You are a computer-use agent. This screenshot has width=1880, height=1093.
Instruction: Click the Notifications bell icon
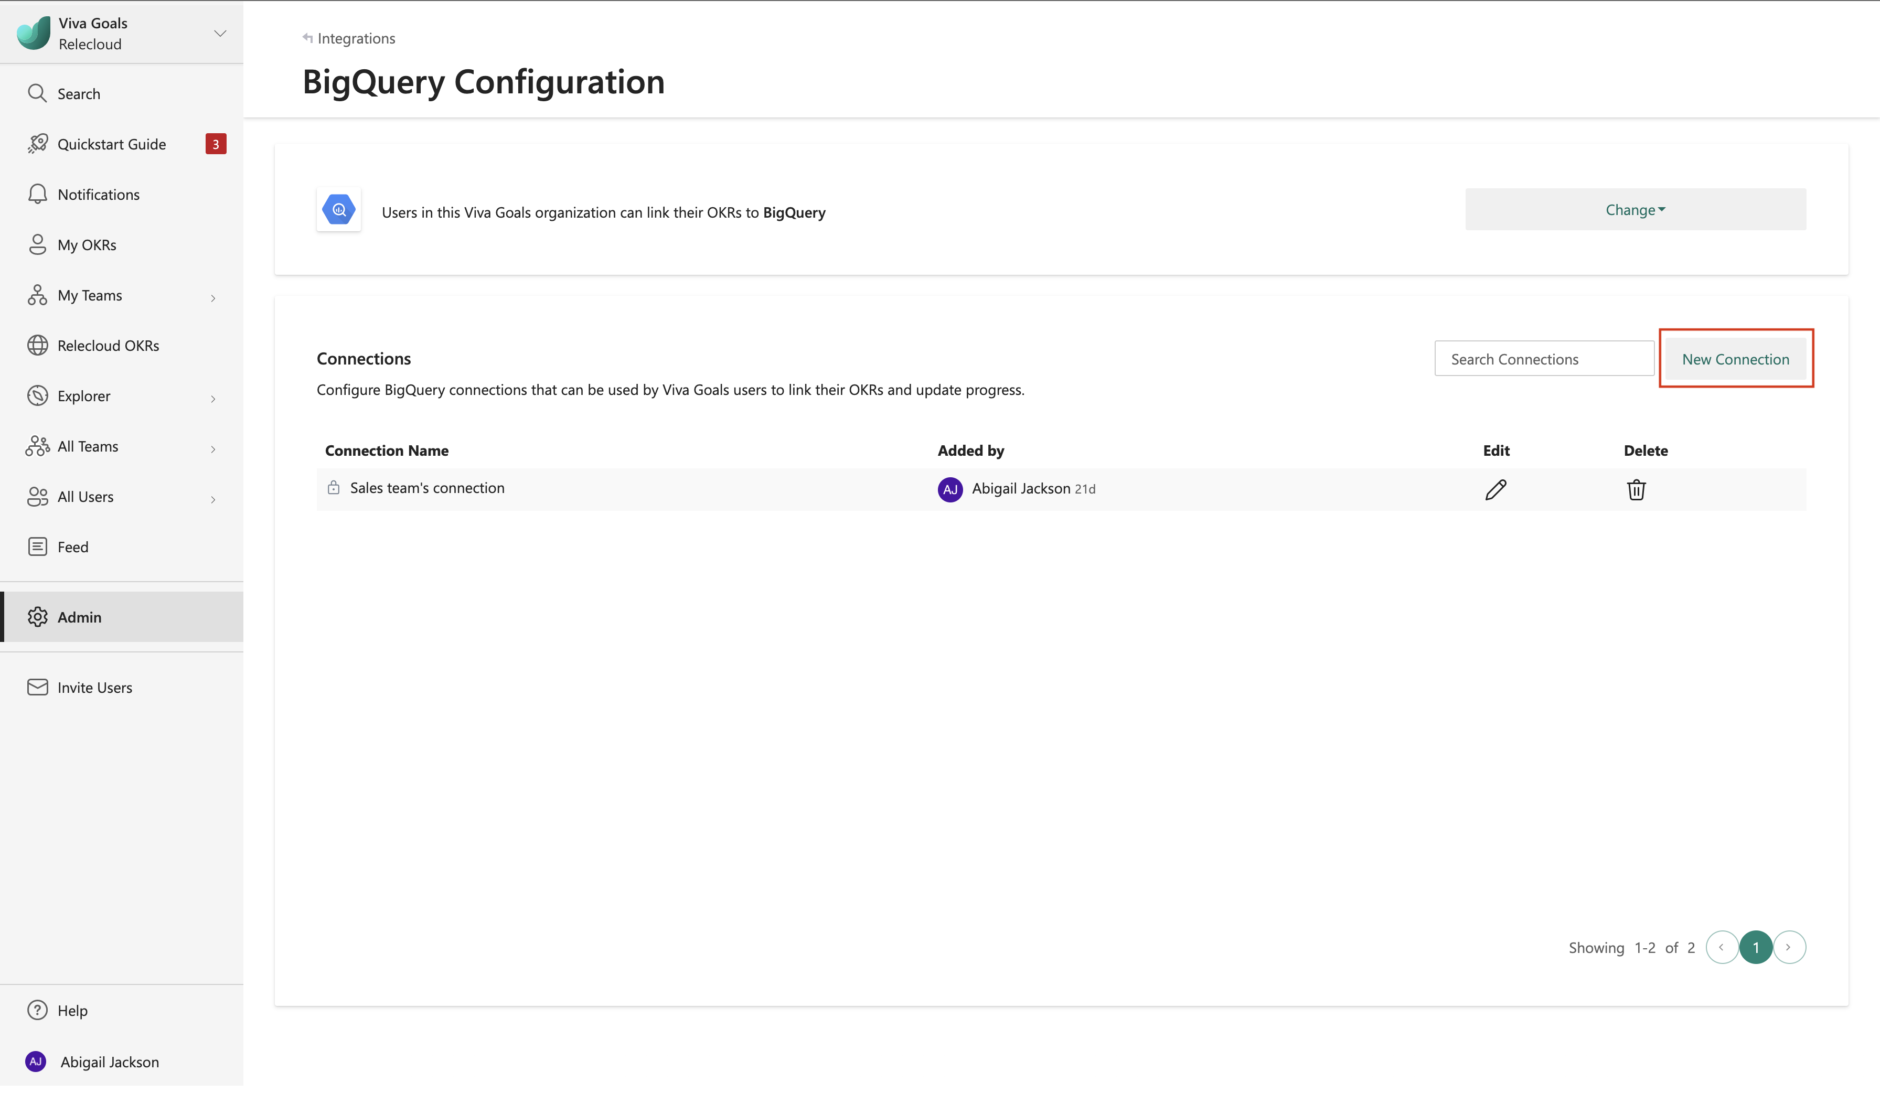(x=37, y=194)
